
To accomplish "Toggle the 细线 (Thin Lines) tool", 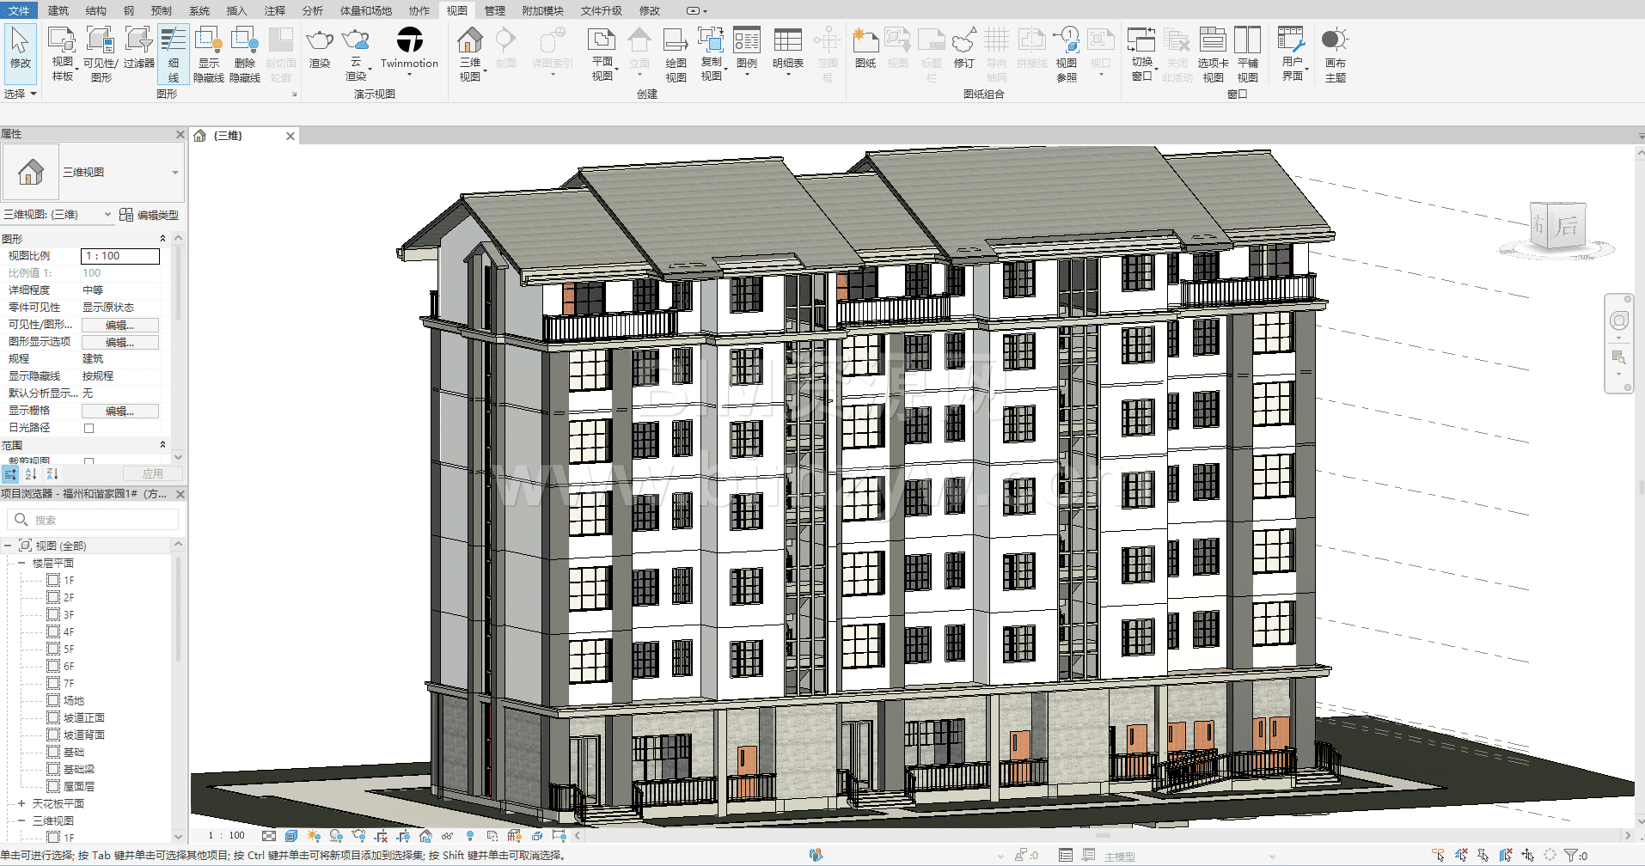I will pyautogui.click(x=173, y=53).
